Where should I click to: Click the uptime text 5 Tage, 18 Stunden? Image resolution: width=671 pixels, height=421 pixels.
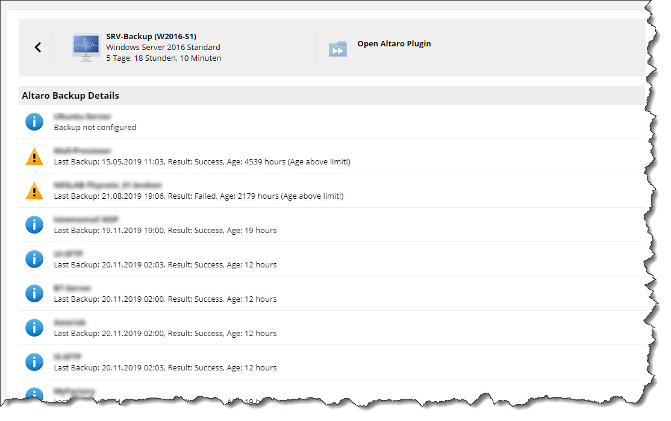point(163,58)
